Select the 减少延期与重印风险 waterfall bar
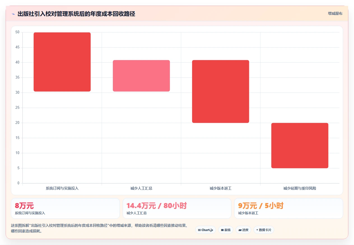 pyautogui.click(x=300, y=145)
